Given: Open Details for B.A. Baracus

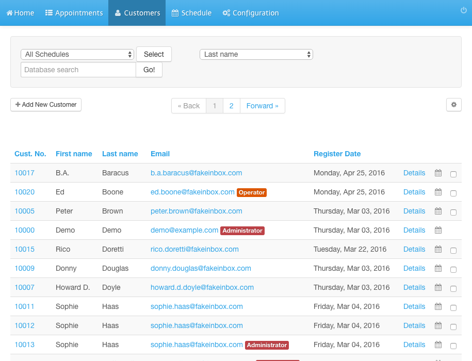Looking at the screenshot, I should 414,173.
